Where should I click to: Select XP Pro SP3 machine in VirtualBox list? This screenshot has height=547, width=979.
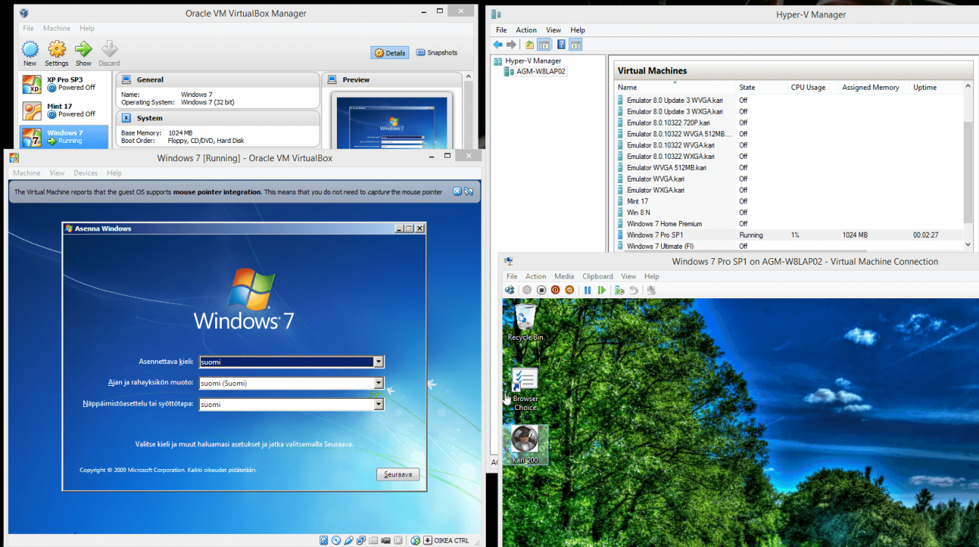click(64, 84)
